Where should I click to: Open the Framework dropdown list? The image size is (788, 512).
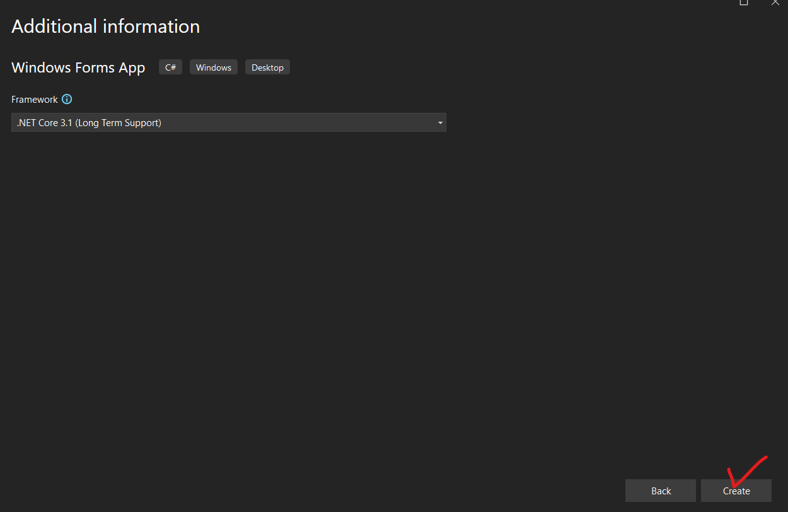[x=229, y=122]
